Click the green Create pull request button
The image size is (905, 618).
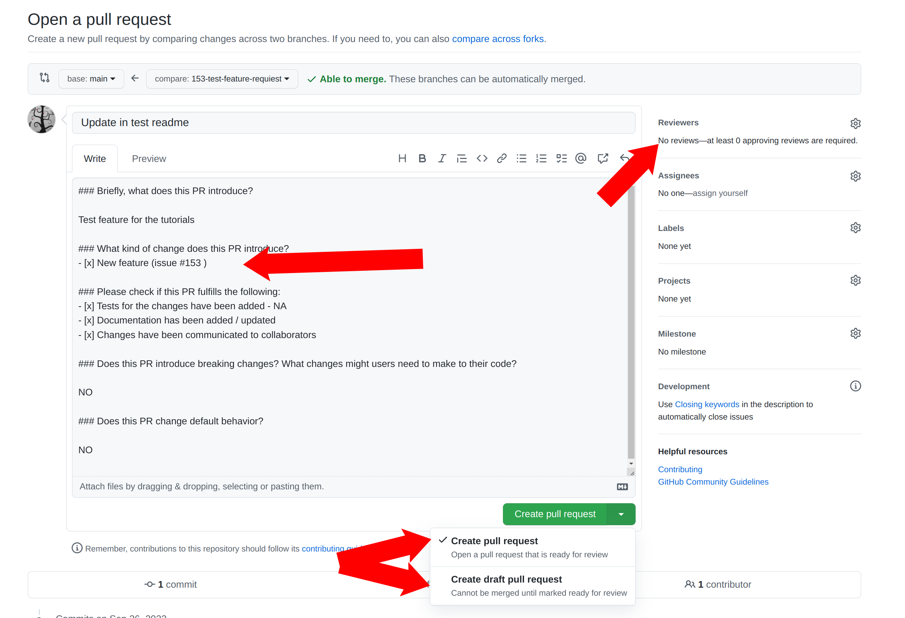tap(555, 514)
